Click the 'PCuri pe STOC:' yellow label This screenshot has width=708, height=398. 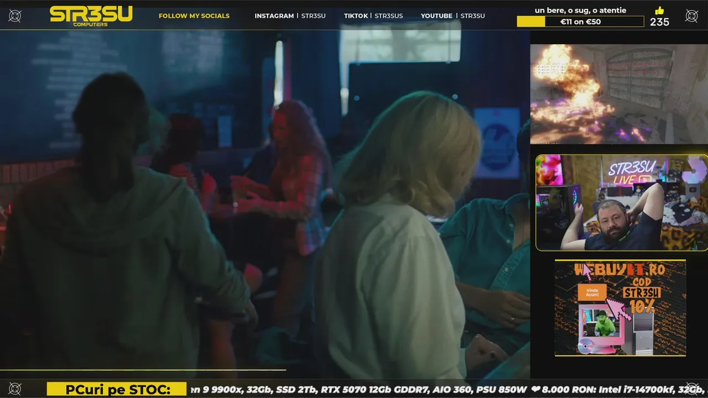117,390
